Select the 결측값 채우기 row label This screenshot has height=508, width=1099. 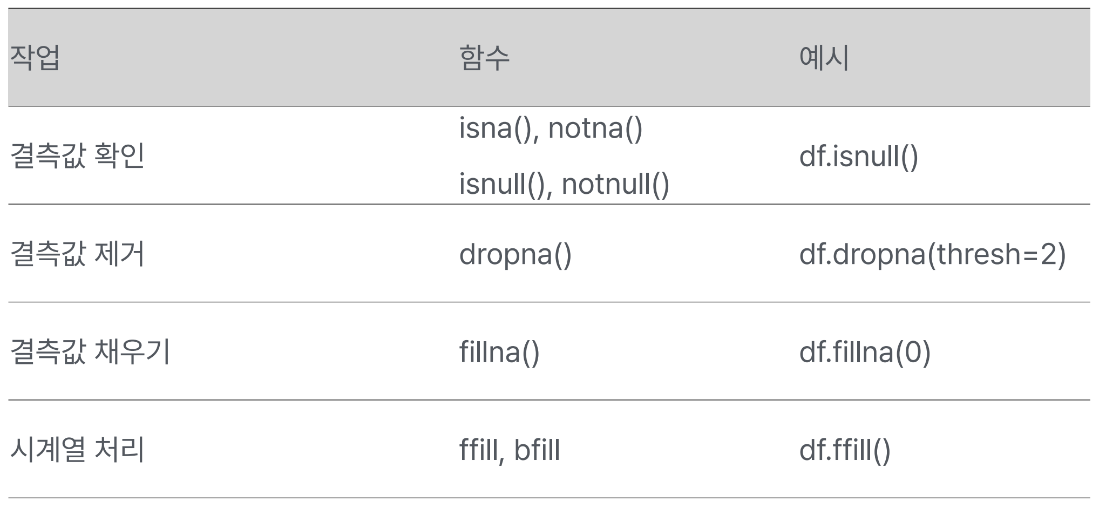tap(90, 351)
